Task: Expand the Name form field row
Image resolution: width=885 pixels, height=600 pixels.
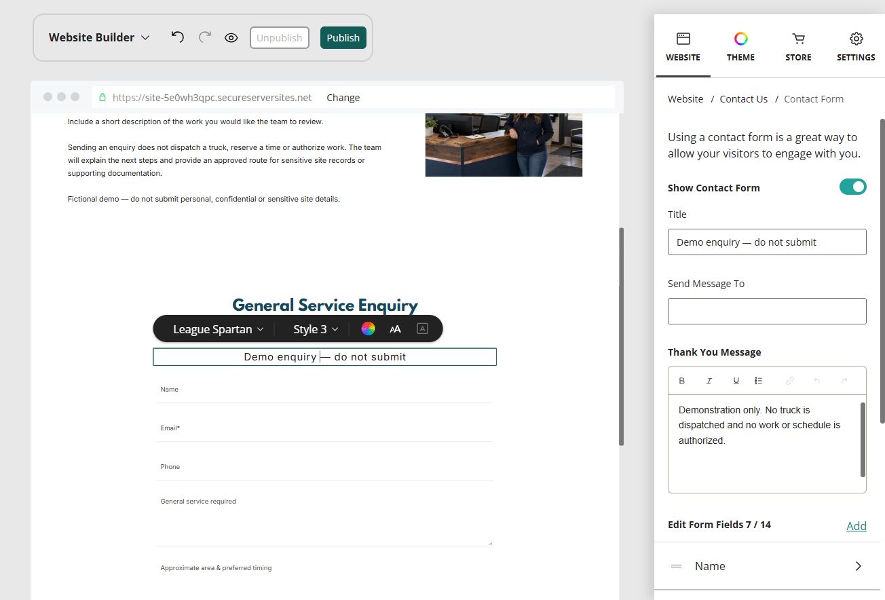Action: 767,566
